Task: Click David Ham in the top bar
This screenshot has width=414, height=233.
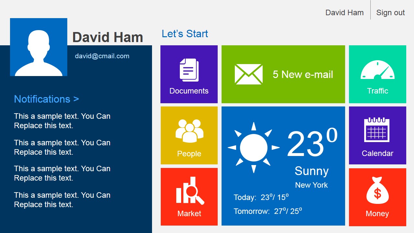Action: click(344, 13)
